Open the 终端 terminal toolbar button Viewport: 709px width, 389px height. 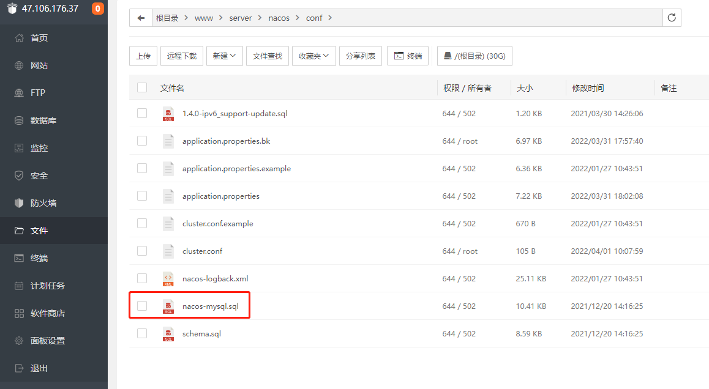(408, 56)
